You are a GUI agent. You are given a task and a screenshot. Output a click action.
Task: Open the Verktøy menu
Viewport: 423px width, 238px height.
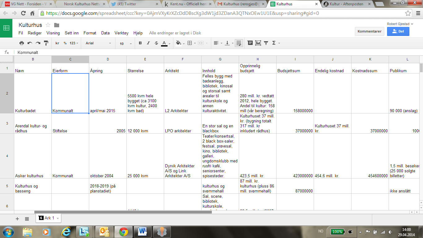[x=121, y=33]
